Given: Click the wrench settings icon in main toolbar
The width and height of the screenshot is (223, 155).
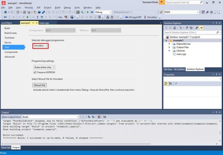Looking at the screenshot, I should click(207, 12).
